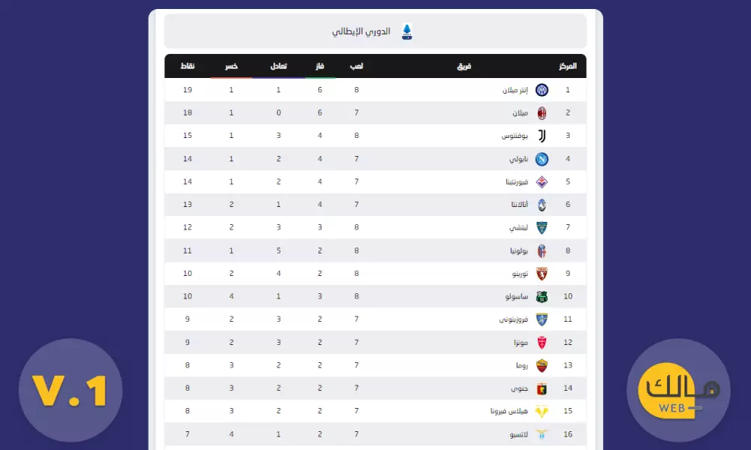Click the نقاط column header
Image resolution: width=751 pixels, height=450 pixels.
pyautogui.click(x=189, y=66)
